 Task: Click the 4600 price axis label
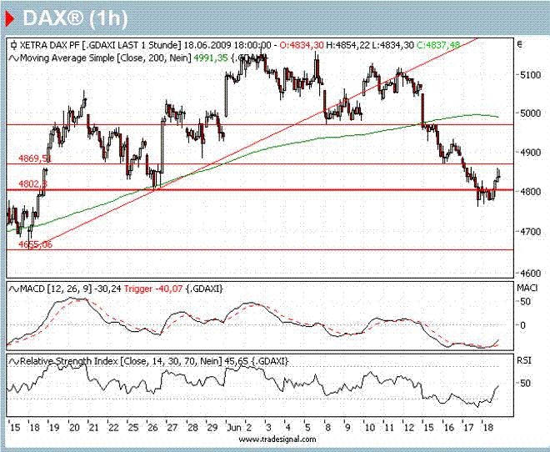coord(531,273)
